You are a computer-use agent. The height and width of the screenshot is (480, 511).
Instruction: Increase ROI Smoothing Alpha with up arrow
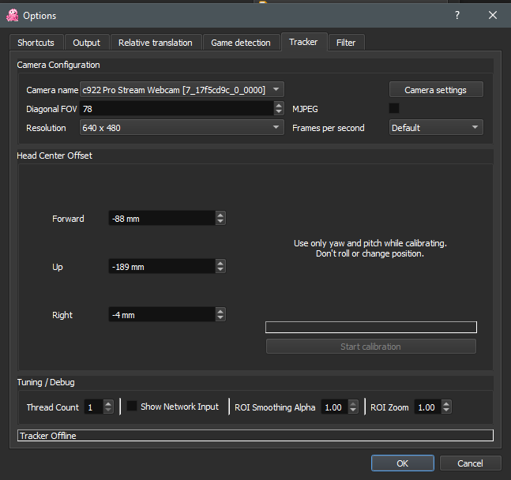(353, 403)
